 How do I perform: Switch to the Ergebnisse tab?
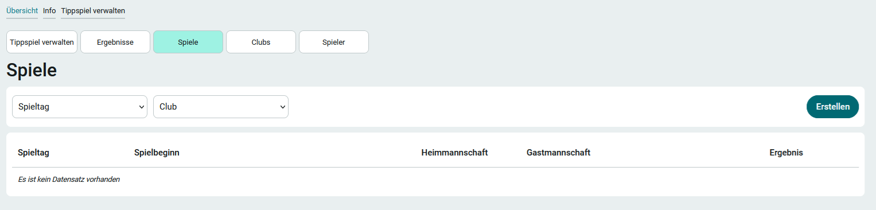coord(115,42)
